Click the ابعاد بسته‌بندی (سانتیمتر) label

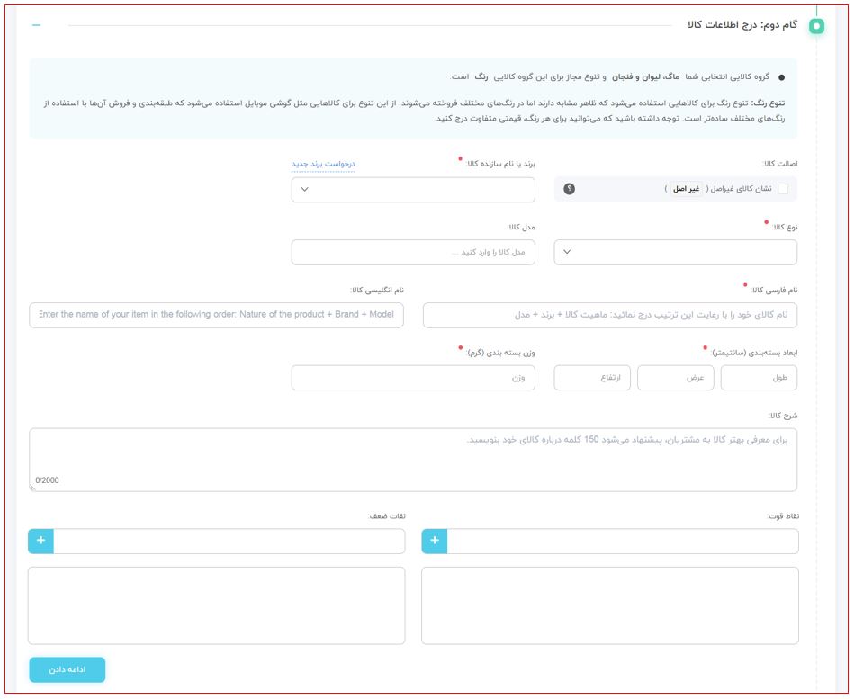[755, 353]
